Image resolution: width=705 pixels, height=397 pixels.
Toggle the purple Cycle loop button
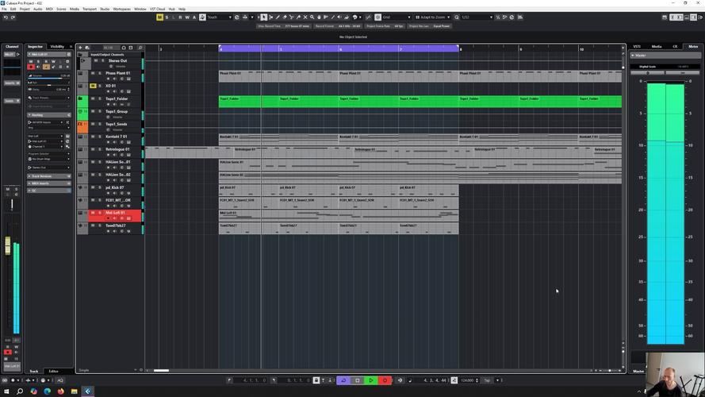(x=343, y=380)
